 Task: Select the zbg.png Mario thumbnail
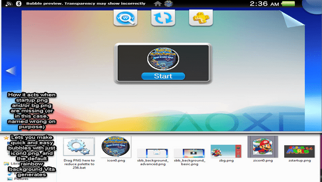(226, 151)
